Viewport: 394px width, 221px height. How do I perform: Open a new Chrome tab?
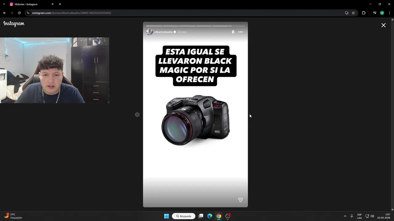point(60,4)
